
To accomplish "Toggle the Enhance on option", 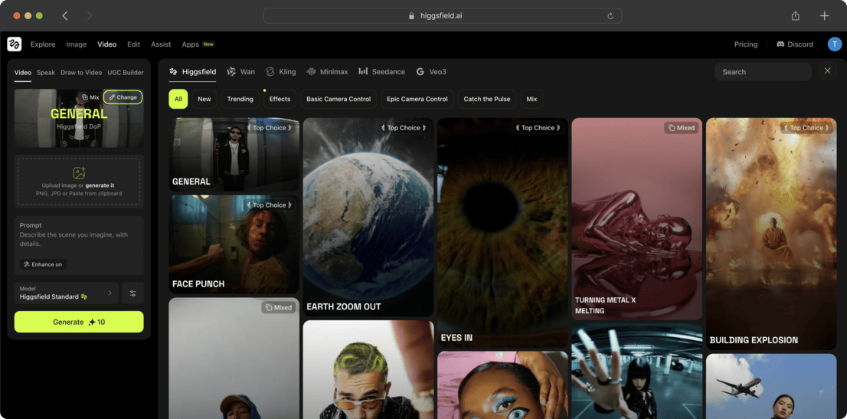I will coord(44,264).
